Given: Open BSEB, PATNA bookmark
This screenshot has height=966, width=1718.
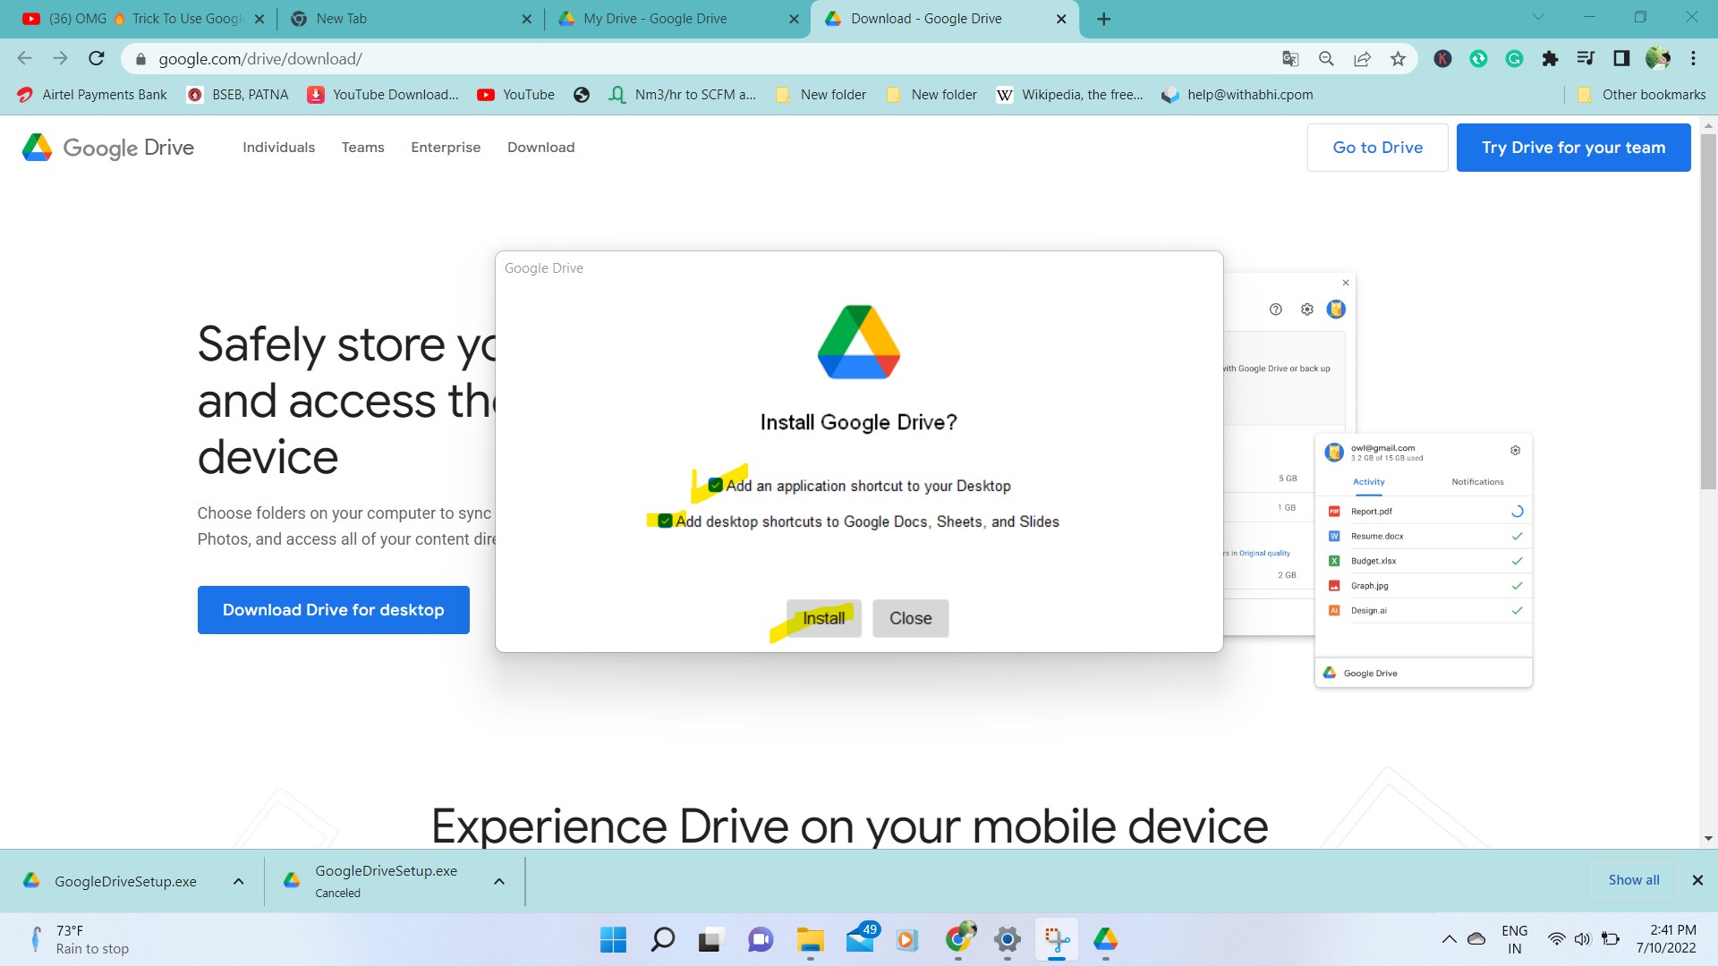Looking at the screenshot, I should pos(238,95).
